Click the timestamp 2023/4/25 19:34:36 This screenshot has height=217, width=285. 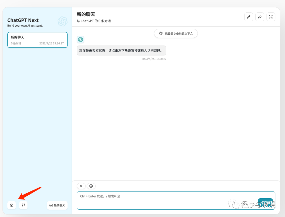[154, 59]
